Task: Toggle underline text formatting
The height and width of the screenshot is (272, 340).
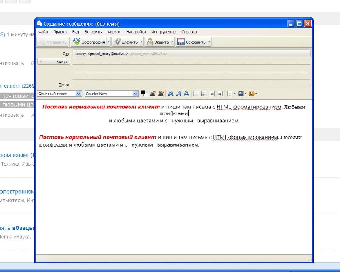Action: click(x=187, y=93)
